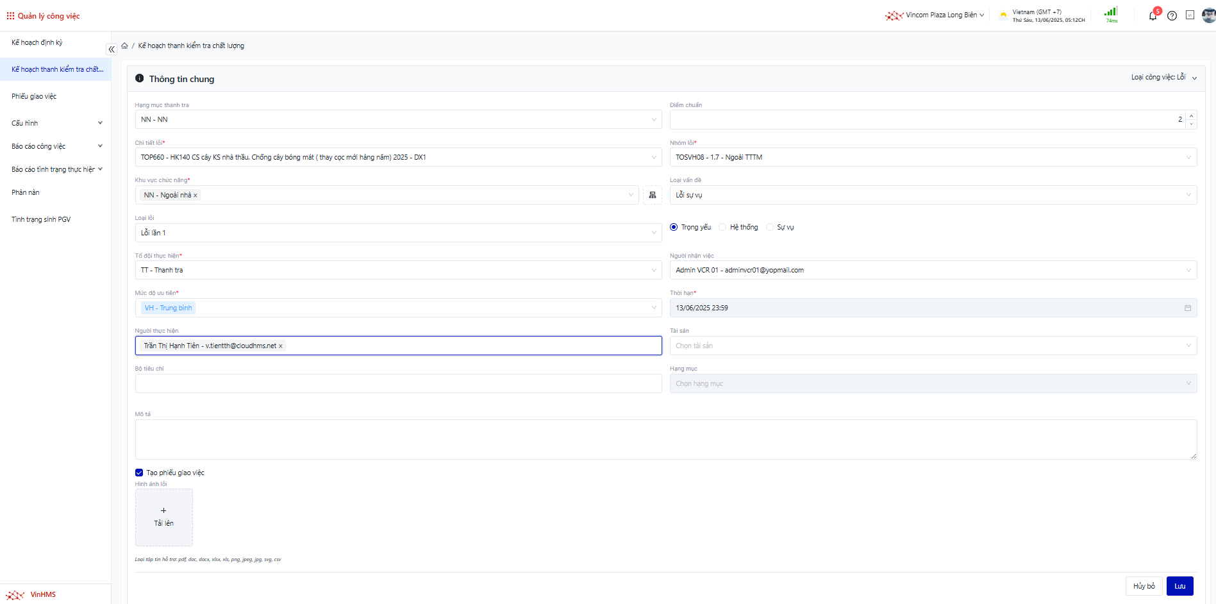Collapse the sidebar with double-chevron icon

tap(112, 49)
